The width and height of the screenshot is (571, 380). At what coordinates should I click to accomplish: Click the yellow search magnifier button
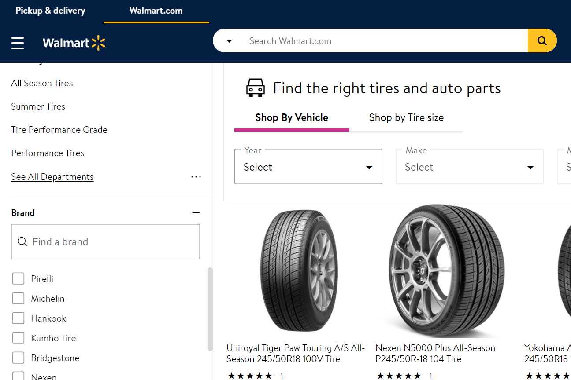click(x=542, y=41)
